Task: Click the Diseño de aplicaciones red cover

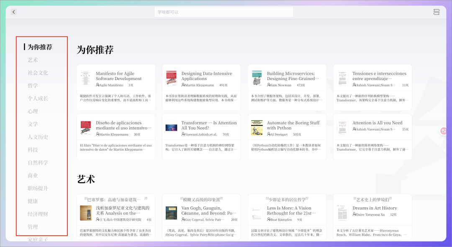Action: pos(86,128)
